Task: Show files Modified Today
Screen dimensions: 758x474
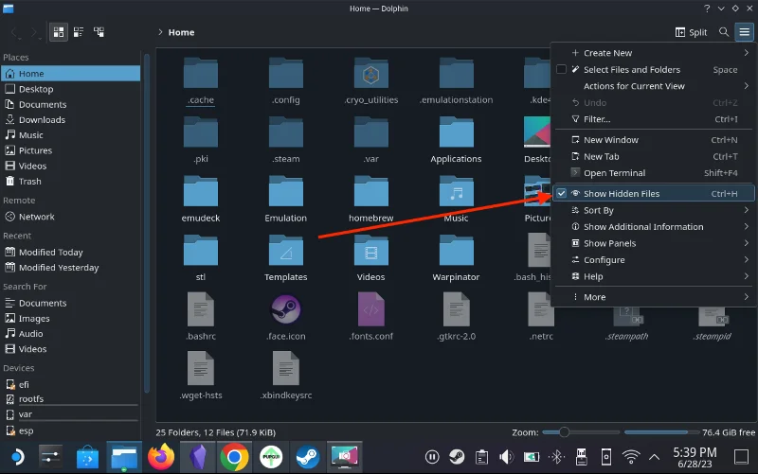Action: click(71, 252)
